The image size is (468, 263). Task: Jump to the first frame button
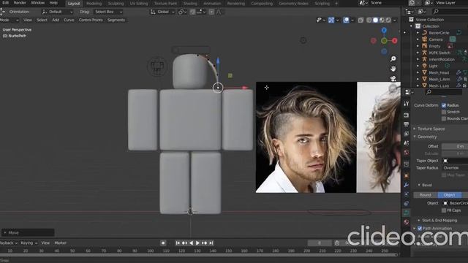tap(178, 243)
